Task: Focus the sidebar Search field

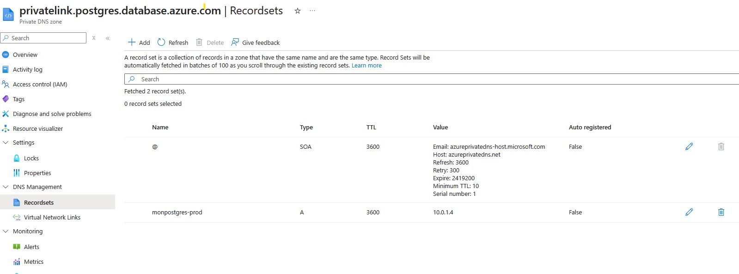Action: [43, 38]
